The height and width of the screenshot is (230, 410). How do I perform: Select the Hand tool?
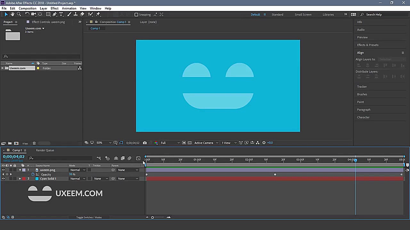pos(12,14)
